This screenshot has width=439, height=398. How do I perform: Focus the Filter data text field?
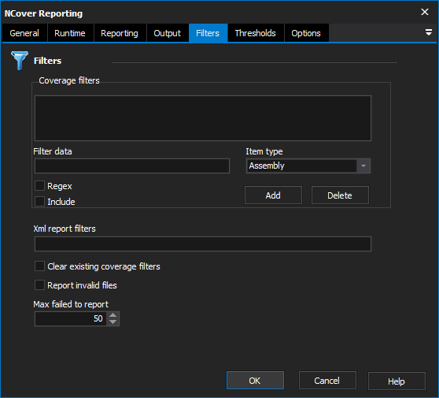click(132, 166)
